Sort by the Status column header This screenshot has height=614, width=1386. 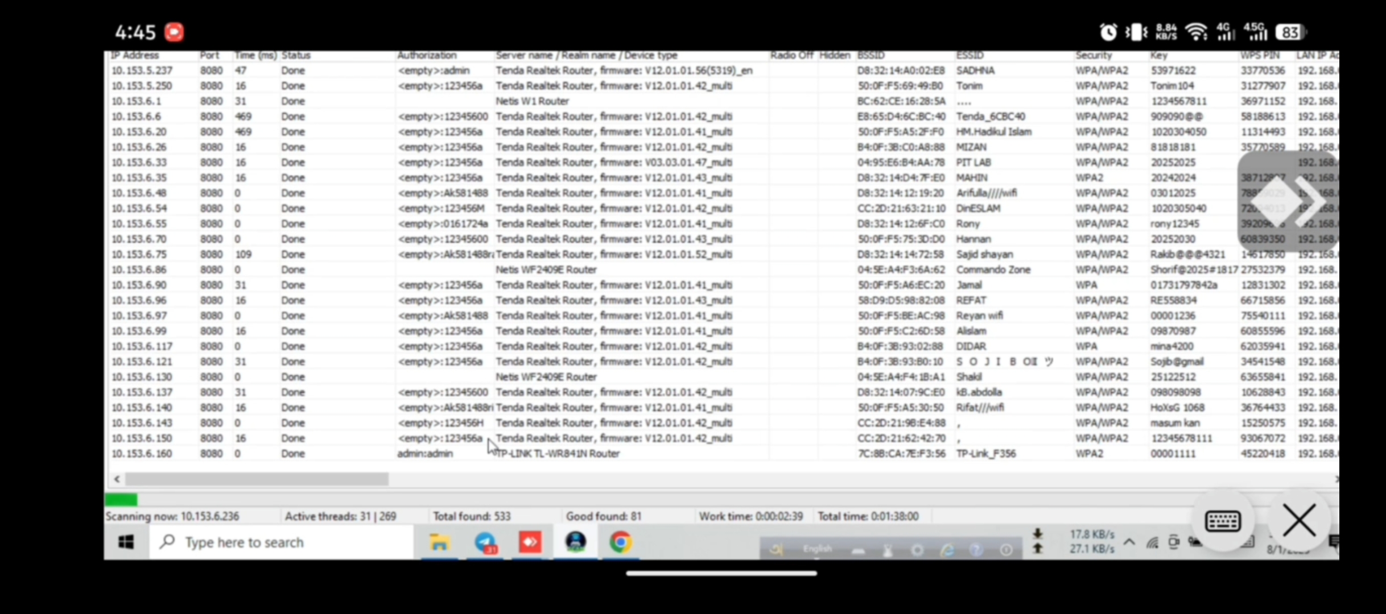pyautogui.click(x=296, y=55)
